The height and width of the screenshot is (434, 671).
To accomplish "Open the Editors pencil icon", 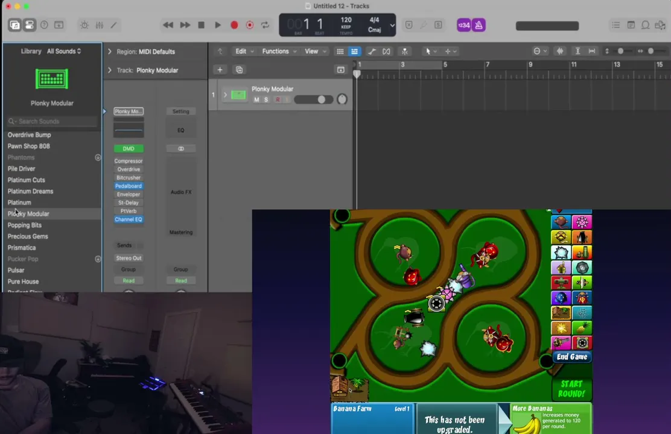I will coord(114,25).
